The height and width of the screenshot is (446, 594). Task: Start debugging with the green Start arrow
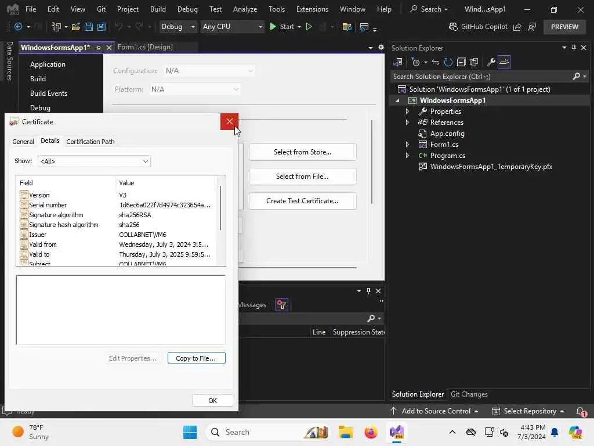273,27
